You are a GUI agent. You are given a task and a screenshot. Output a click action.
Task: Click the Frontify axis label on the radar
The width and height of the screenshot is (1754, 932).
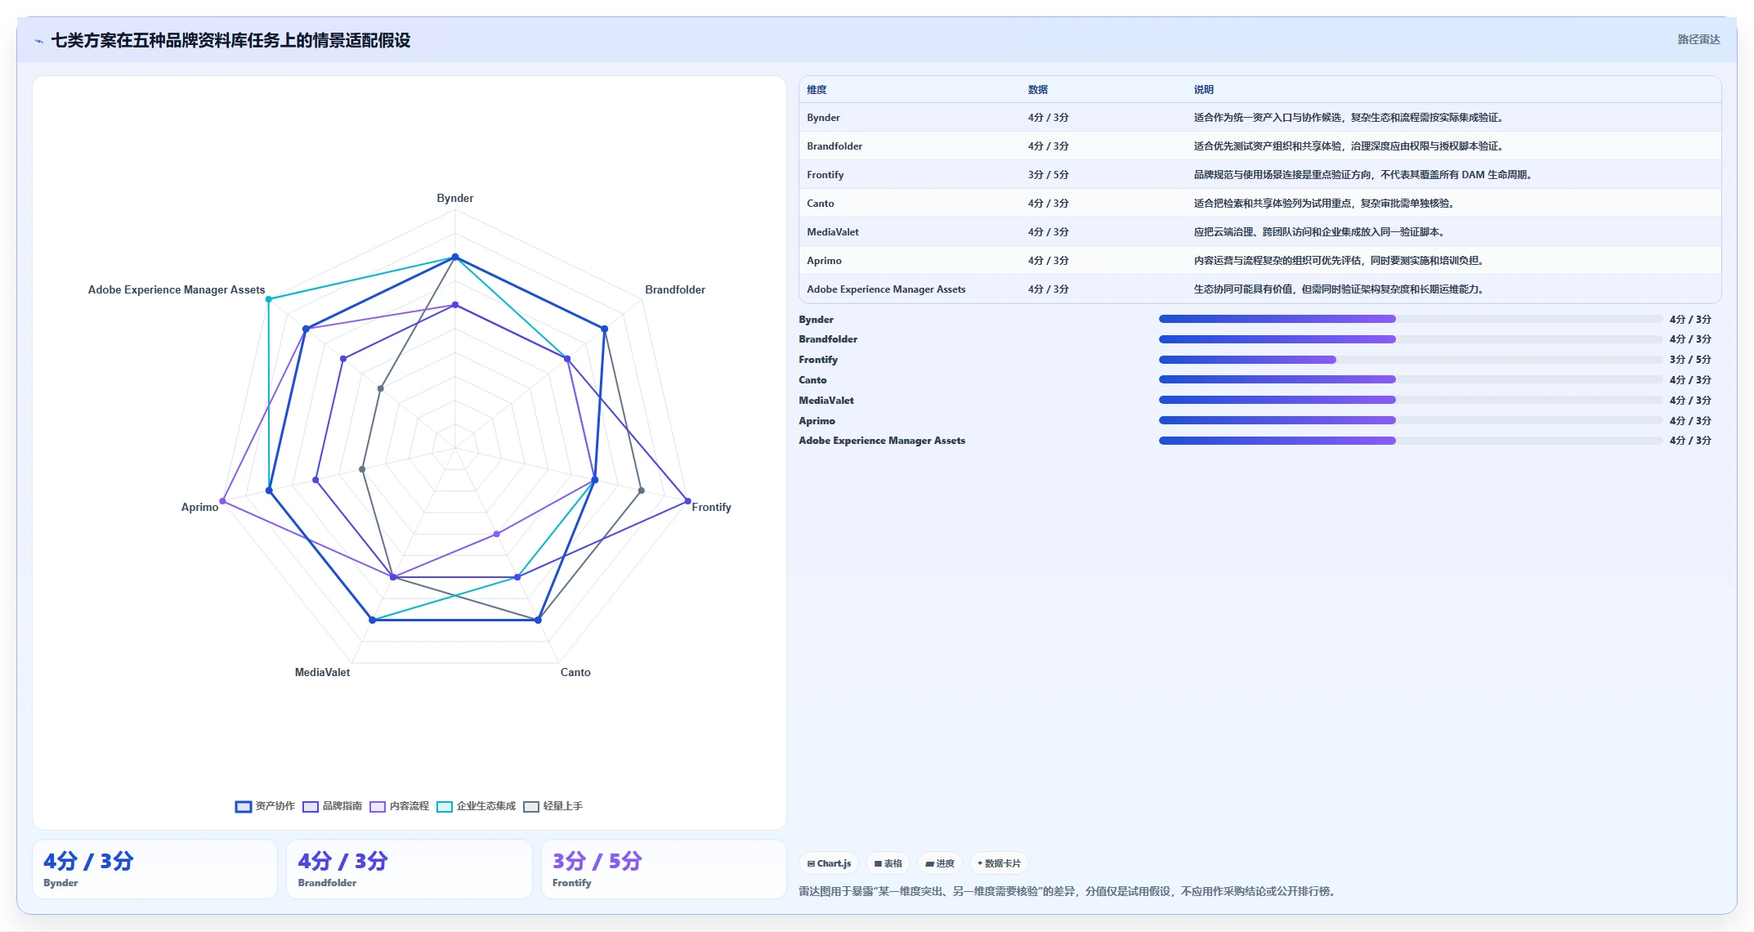point(711,508)
